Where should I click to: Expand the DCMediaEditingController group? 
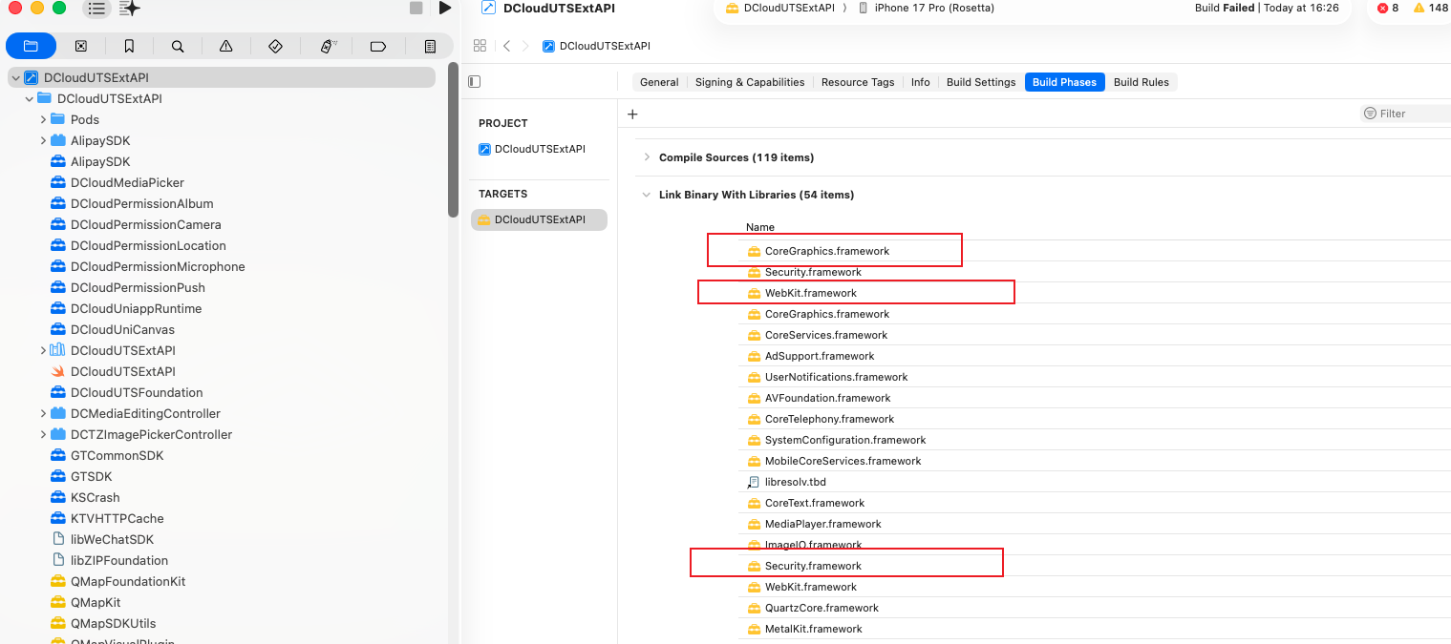(x=43, y=413)
